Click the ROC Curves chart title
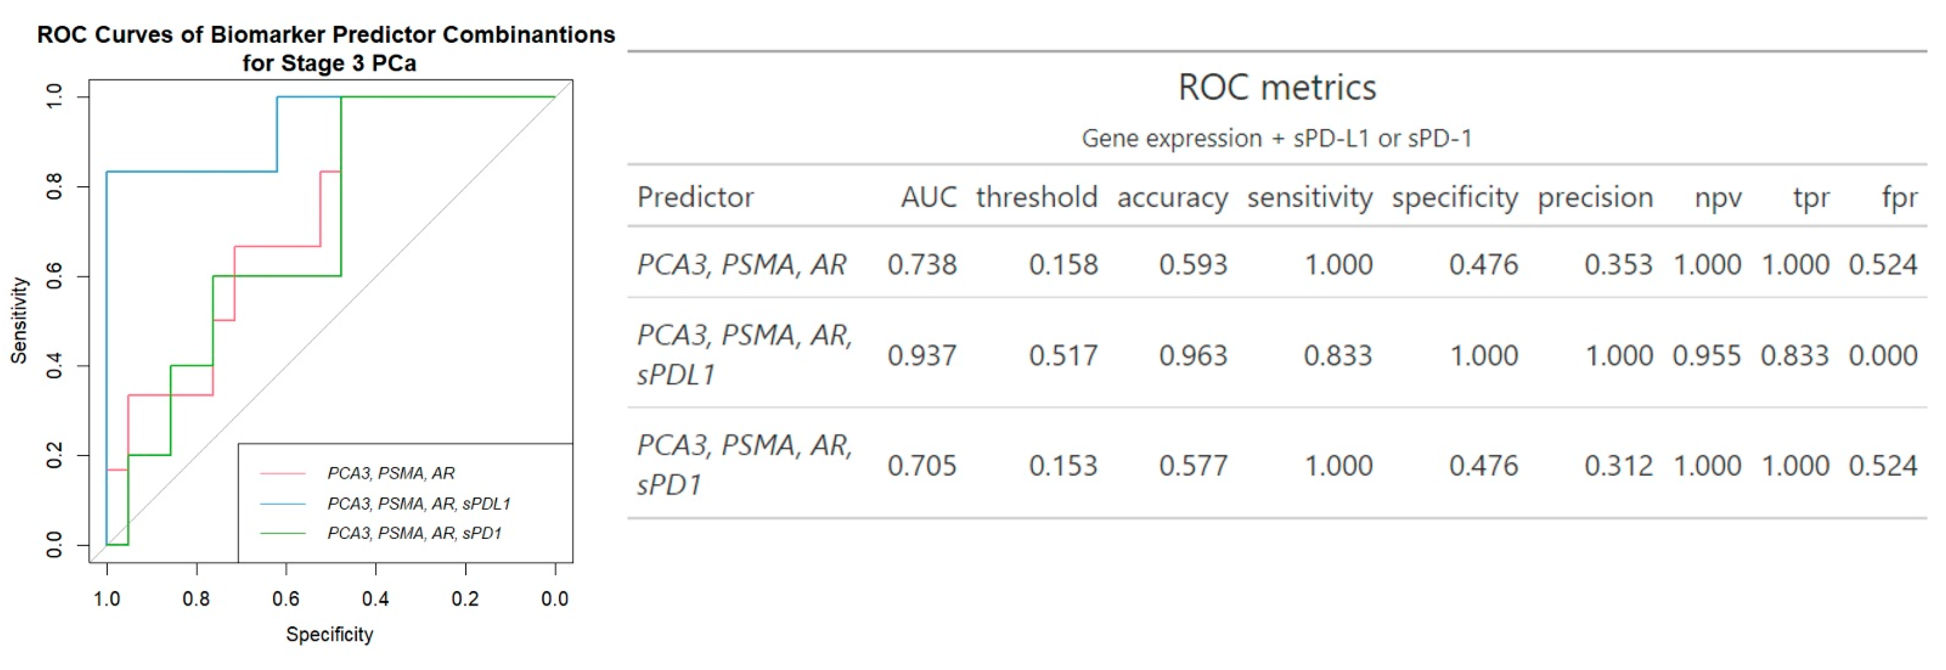Screen dimensions: 1946x670 tap(326, 48)
